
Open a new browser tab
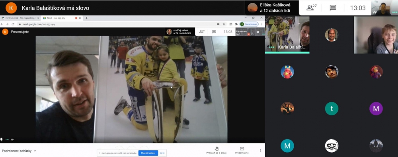pyautogui.click(x=86, y=18)
